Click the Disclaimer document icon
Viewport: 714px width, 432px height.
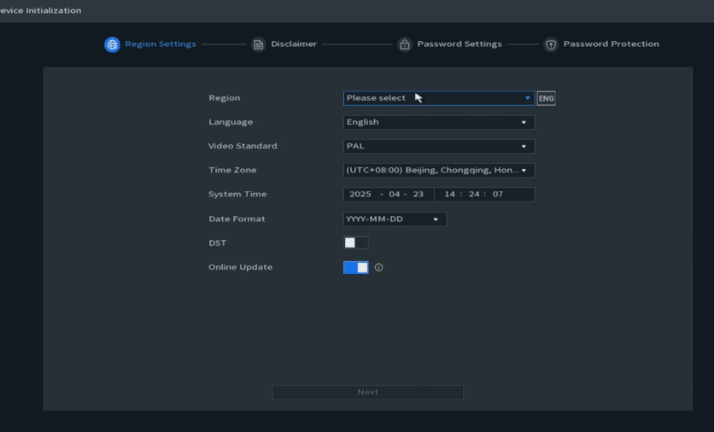[x=258, y=44]
